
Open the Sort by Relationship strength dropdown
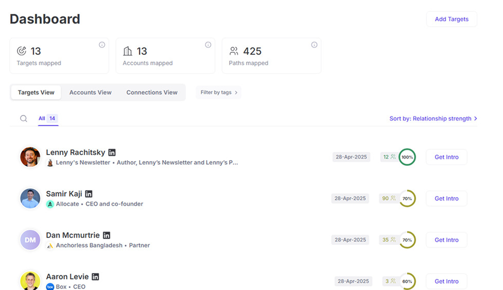[433, 119]
